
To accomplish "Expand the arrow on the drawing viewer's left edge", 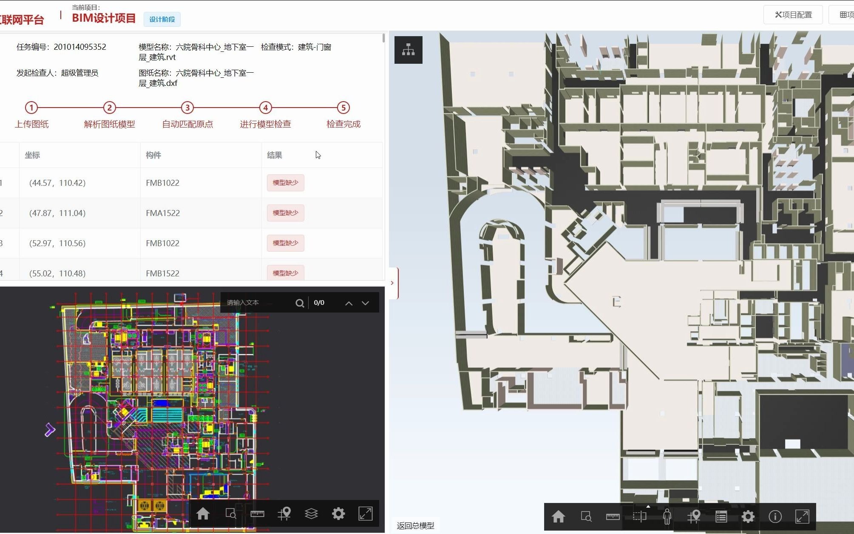I will 50,429.
